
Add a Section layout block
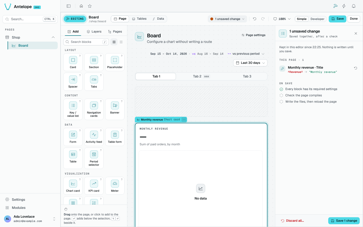tap(94, 62)
